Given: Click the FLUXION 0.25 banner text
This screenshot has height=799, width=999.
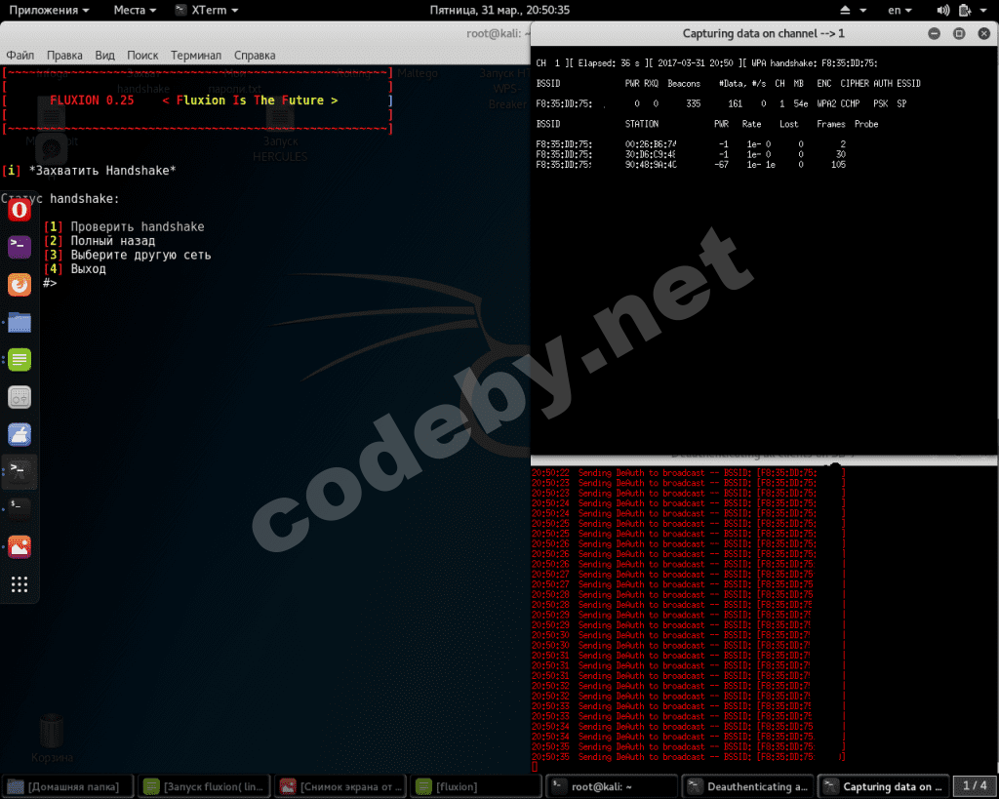Looking at the screenshot, I should coord(92,100).
